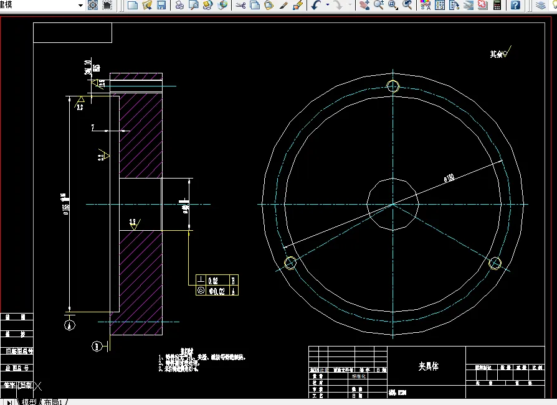Screen dimensions: 557x405
Task: Open the Markup Set Manager
Action: [x=483, y=5]
